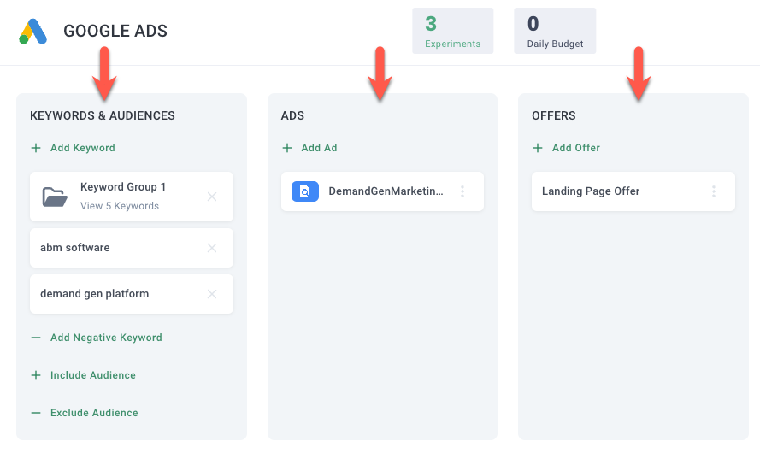The image size is (760, 453).
Task: Click the Add Keyword link
Action: pyautogui.click(x=83, y=148)
